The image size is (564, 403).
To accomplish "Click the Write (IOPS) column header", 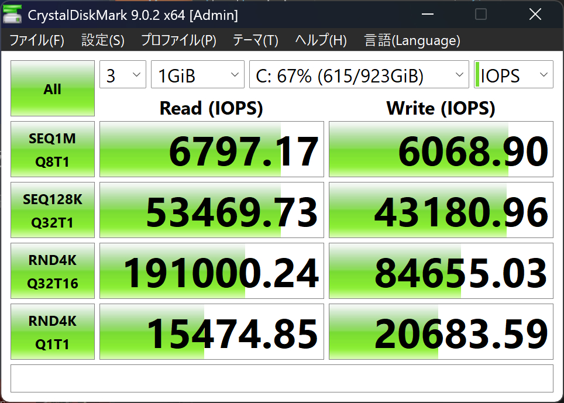I will tap(441, 108).
